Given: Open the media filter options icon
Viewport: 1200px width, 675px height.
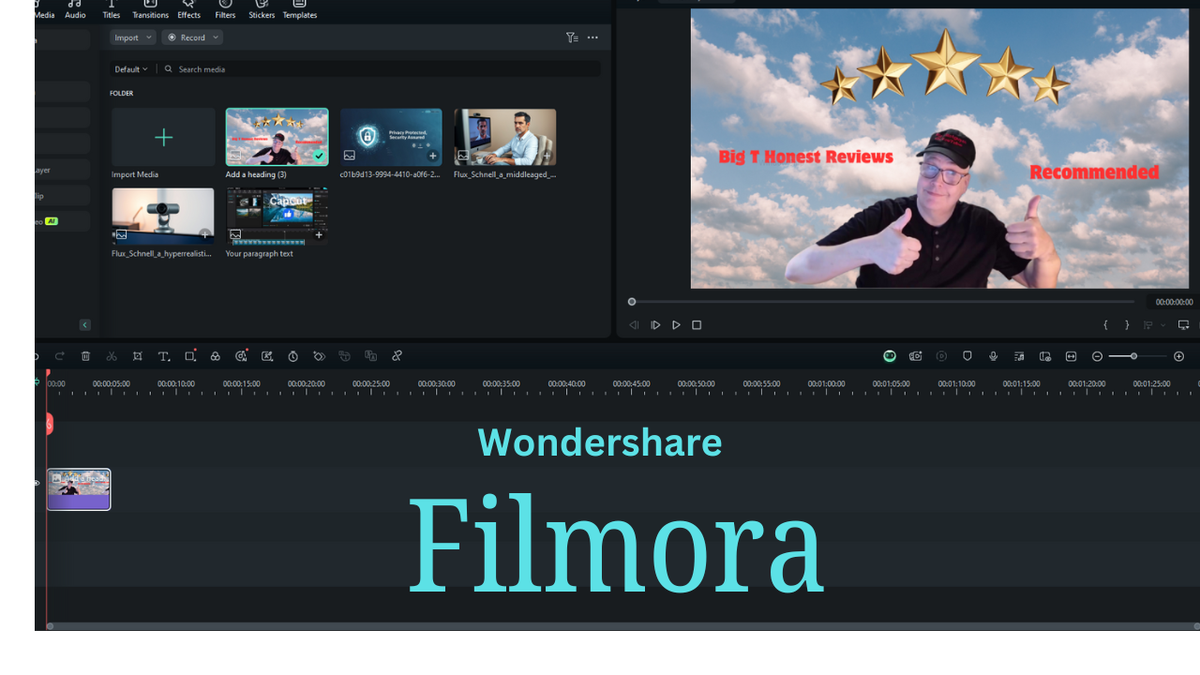Looking at the screenshot, I should (572, 37).
